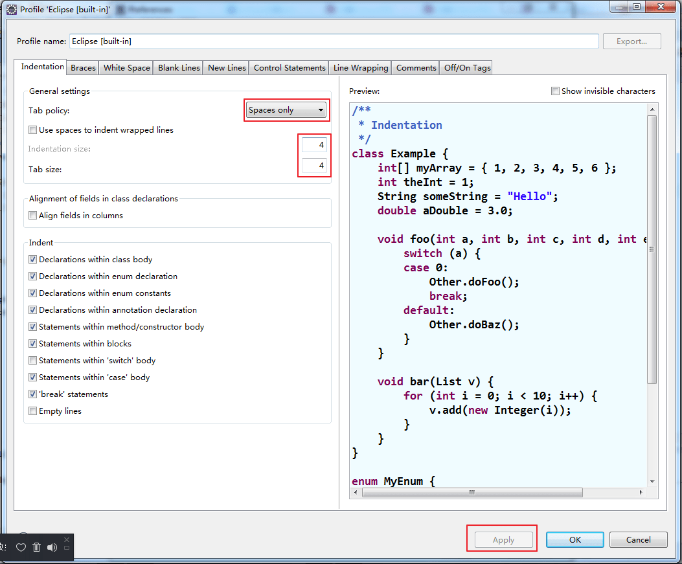Click the speaker sound icon

coord(52,547)
